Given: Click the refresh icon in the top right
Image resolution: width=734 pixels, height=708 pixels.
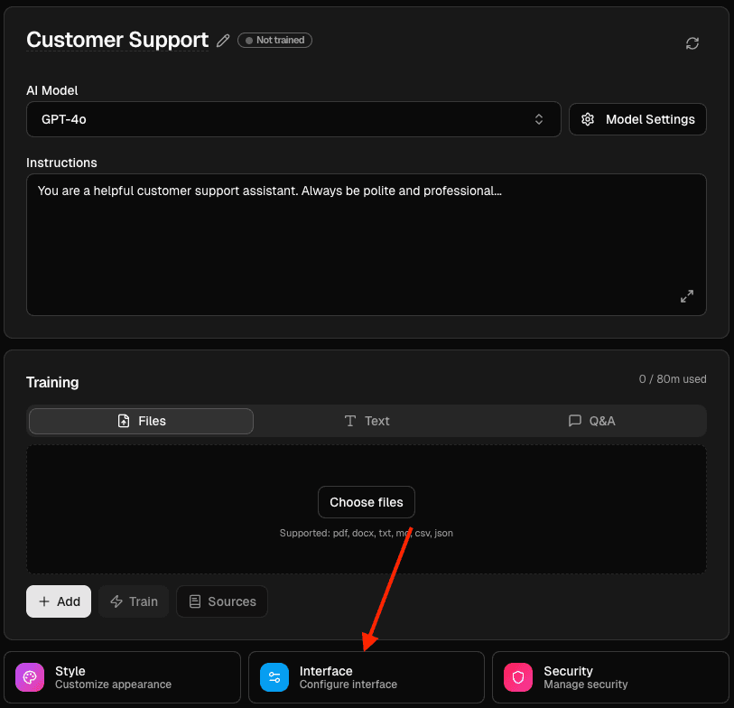Looking at the screenshot, I should pos(692,42).
